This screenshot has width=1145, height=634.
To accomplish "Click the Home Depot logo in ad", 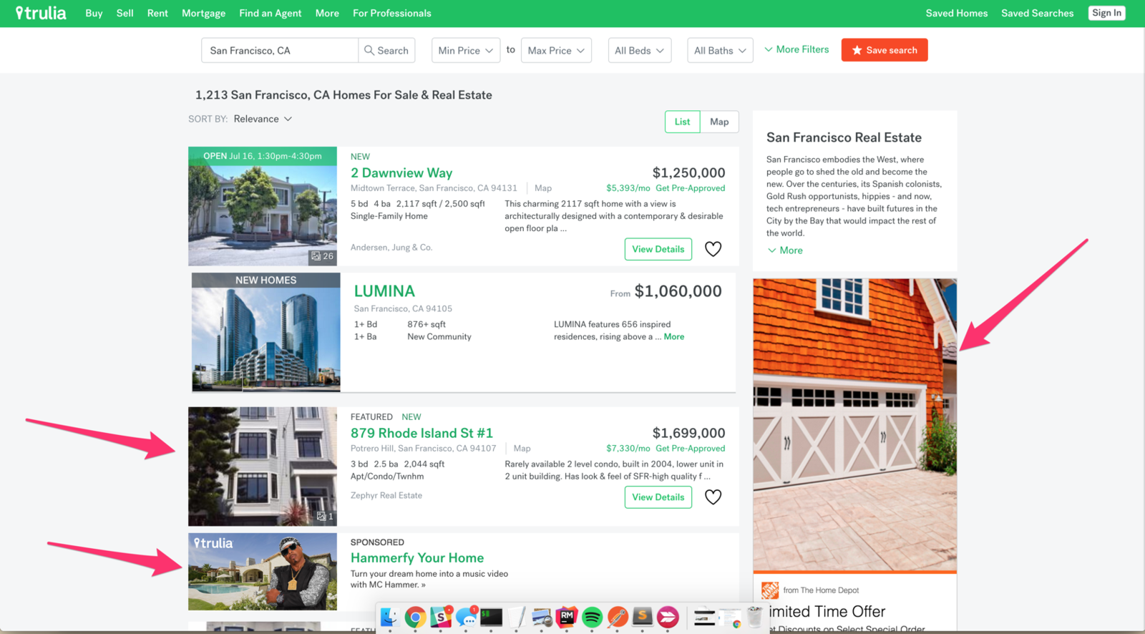I will [770, 590].
